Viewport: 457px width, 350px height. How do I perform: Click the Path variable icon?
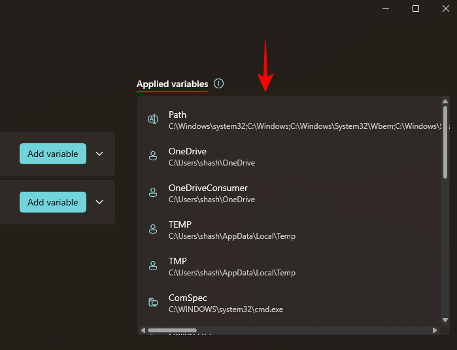tap(153, 119)
